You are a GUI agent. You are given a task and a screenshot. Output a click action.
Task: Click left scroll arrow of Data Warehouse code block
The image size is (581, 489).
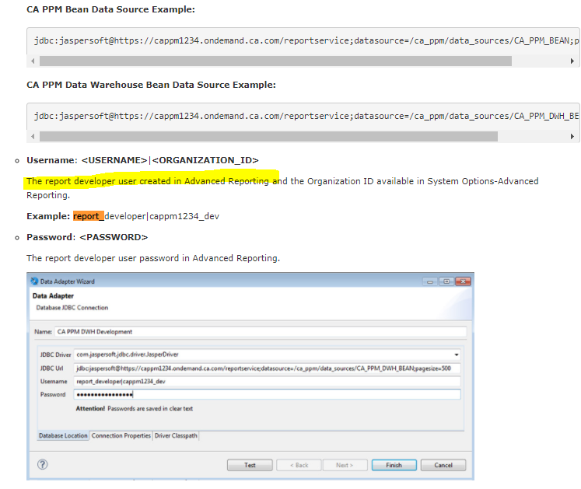(x=33, y=136)
